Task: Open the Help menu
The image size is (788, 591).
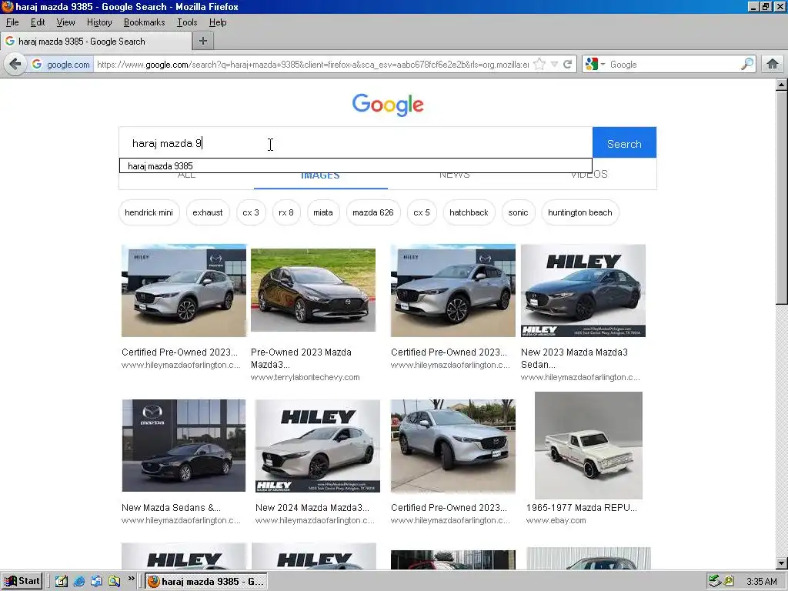Action: point(218,22)
